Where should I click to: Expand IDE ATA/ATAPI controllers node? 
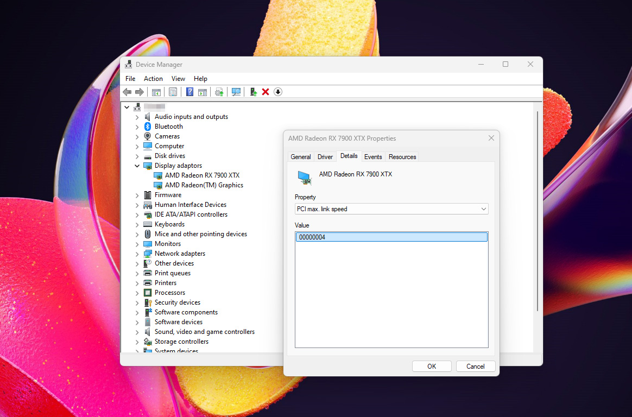coord(137,215)
